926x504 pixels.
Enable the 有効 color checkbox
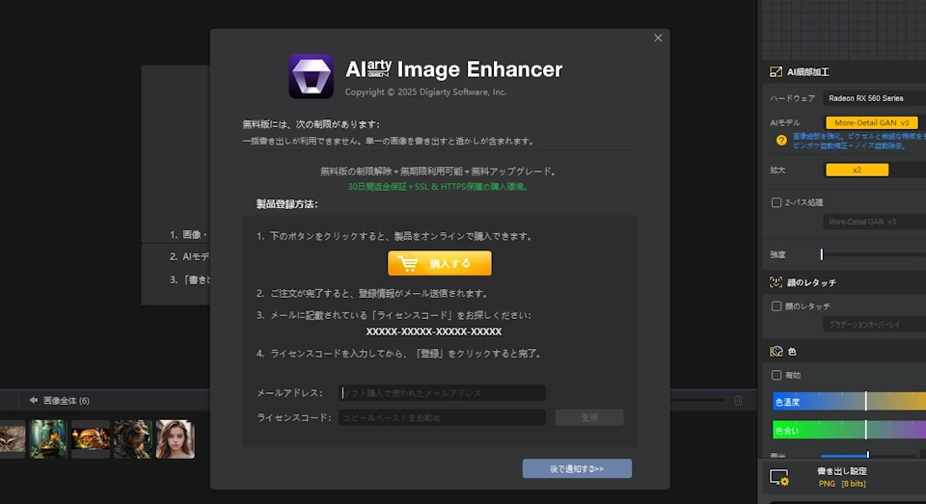pos(776,375)
